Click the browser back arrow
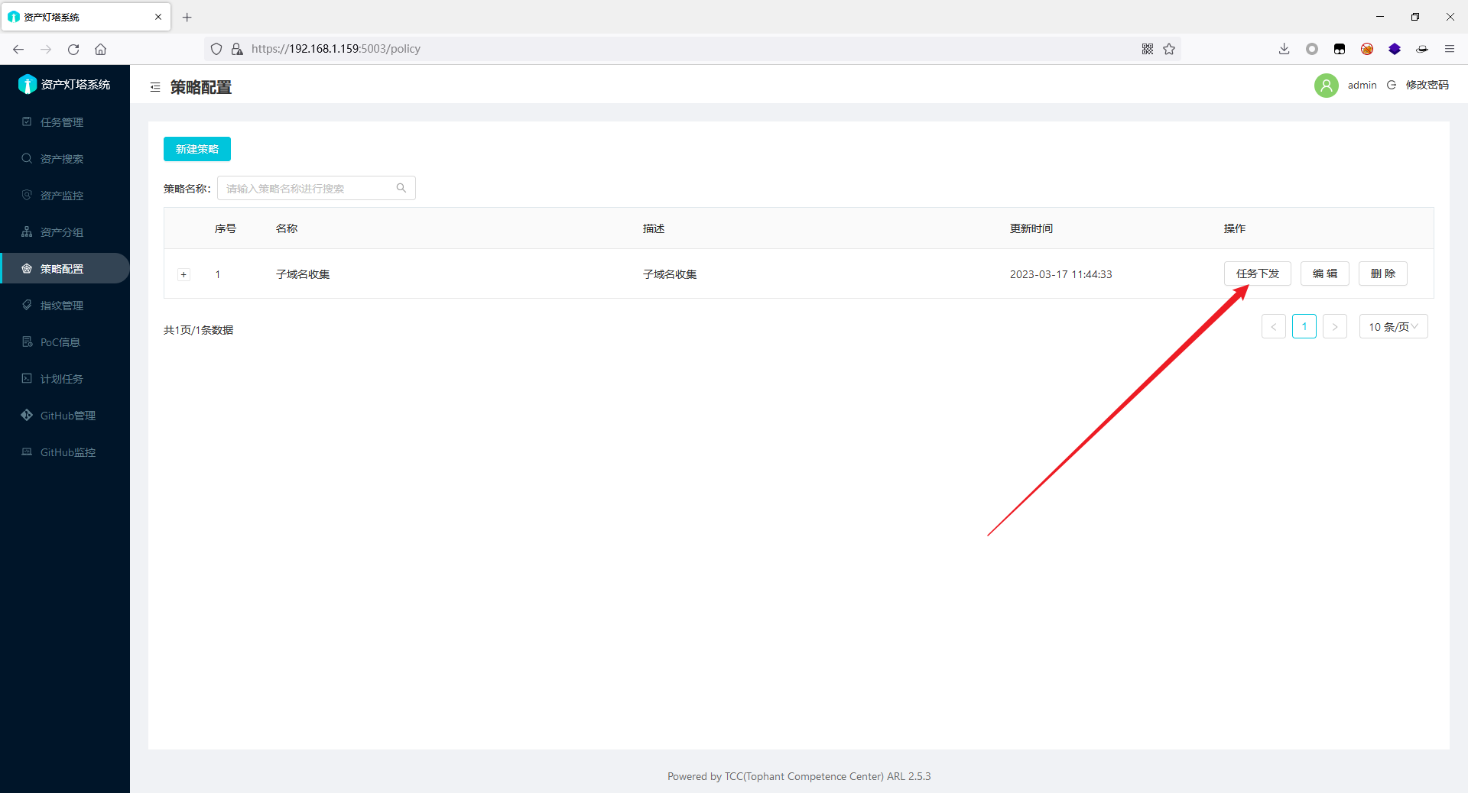The image size is (1468, 793). [18, 49]
